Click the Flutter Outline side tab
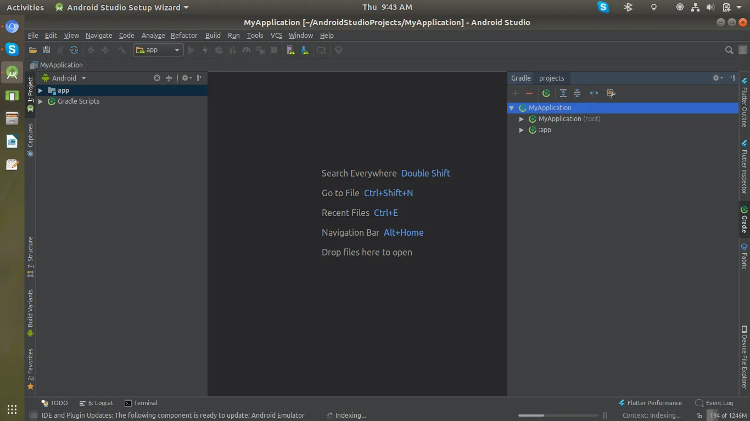 click(744, 102)
